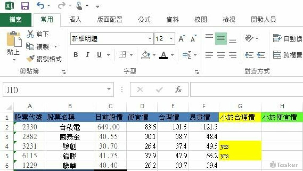The width and height of the screenshot is (303, 171).
Task: Click the Format Painter brush icon
Action: coord(30,59)
